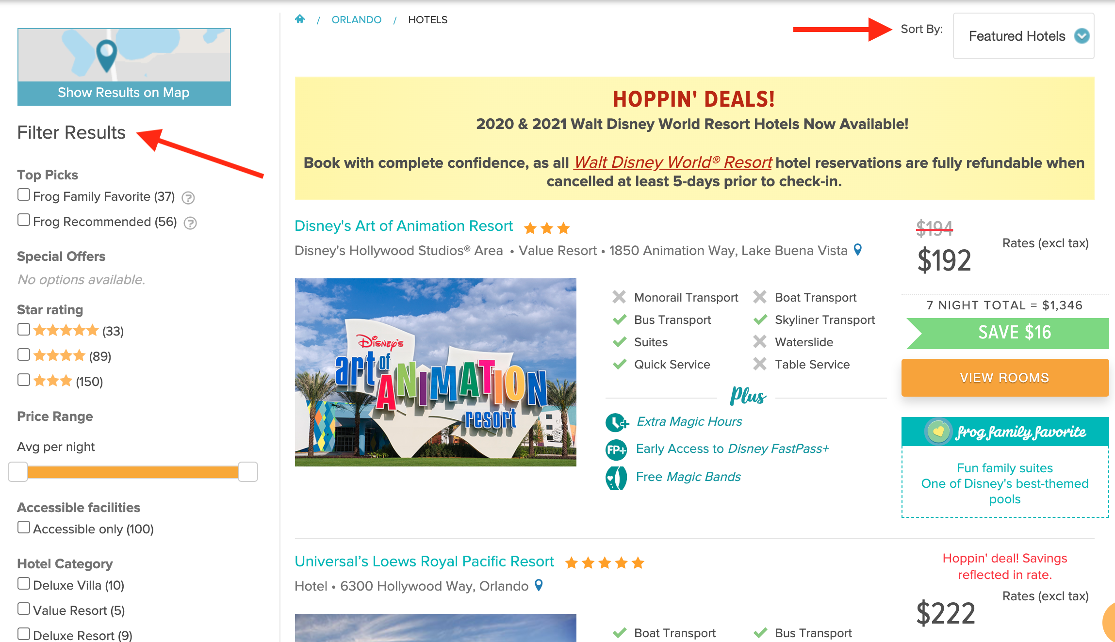The image size is (1115, 642).
Task: Click the FP+ FastPass icon
Action: pos(616,450)
